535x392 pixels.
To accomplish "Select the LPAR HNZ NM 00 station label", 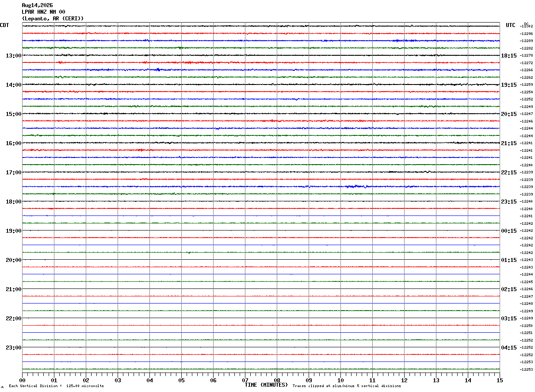I will tap(43, 12).
